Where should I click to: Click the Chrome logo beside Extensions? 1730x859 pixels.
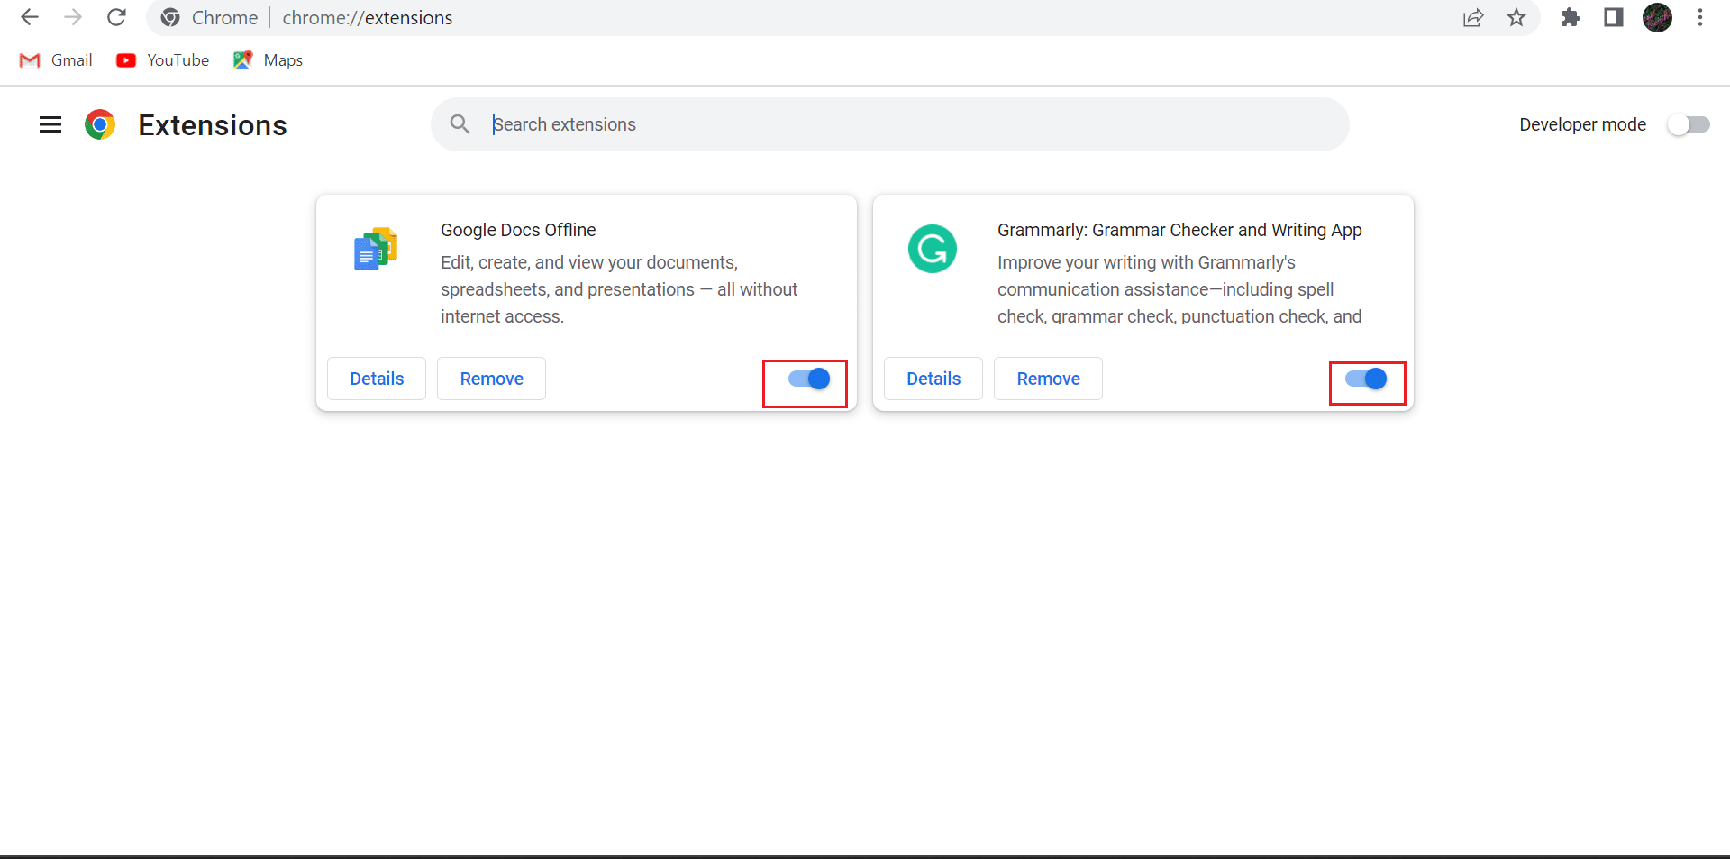coord(100,124)
